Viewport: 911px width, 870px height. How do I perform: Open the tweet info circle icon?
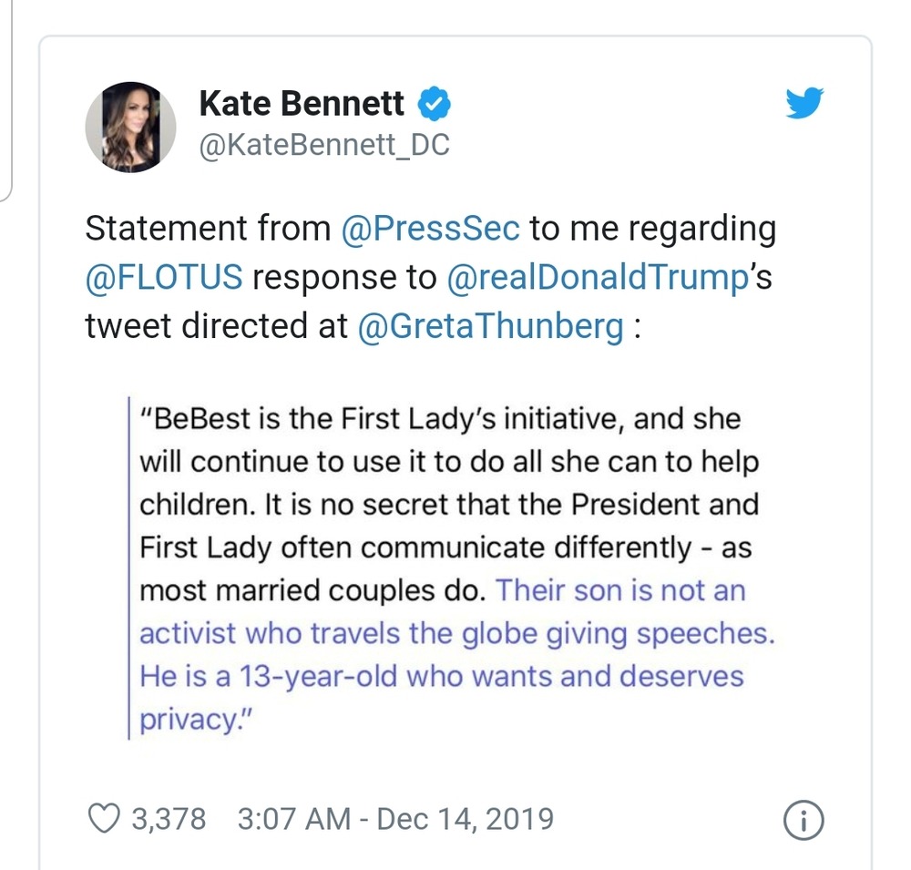(804, 821)
